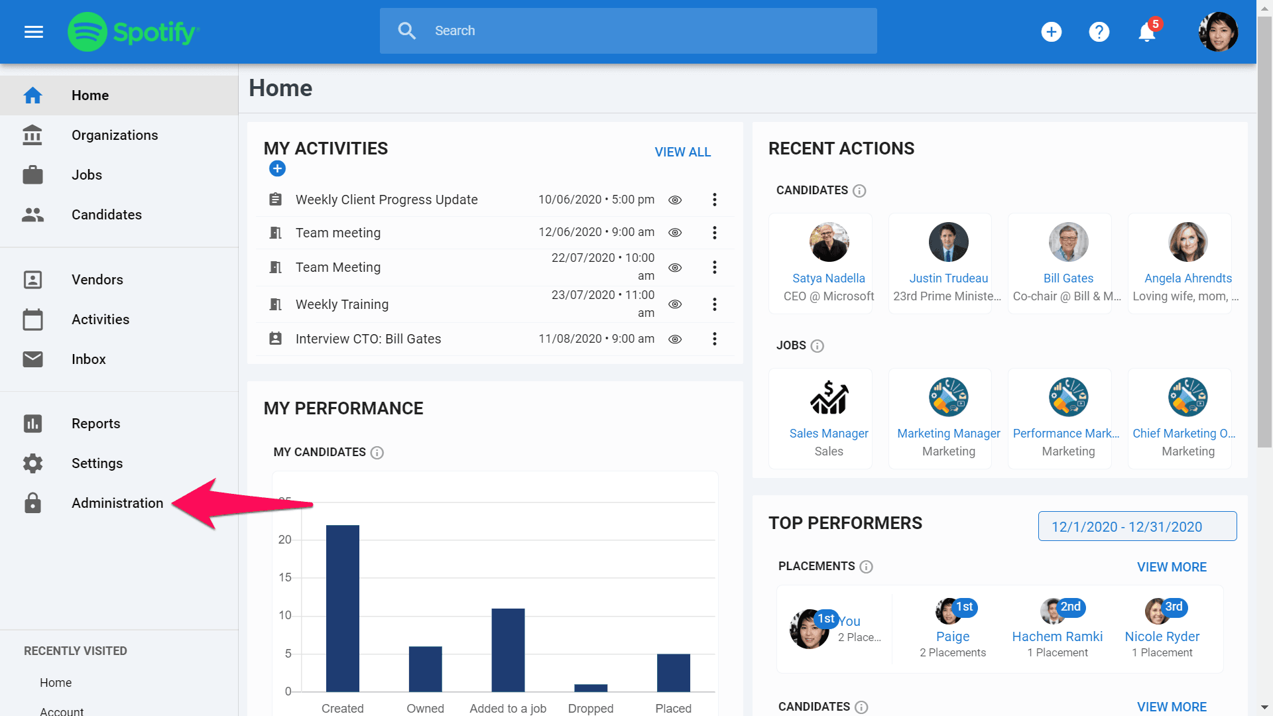Click info icon next to JOBS
The height and width of the screenshot is (716, 1273).
tap(818, 346)
